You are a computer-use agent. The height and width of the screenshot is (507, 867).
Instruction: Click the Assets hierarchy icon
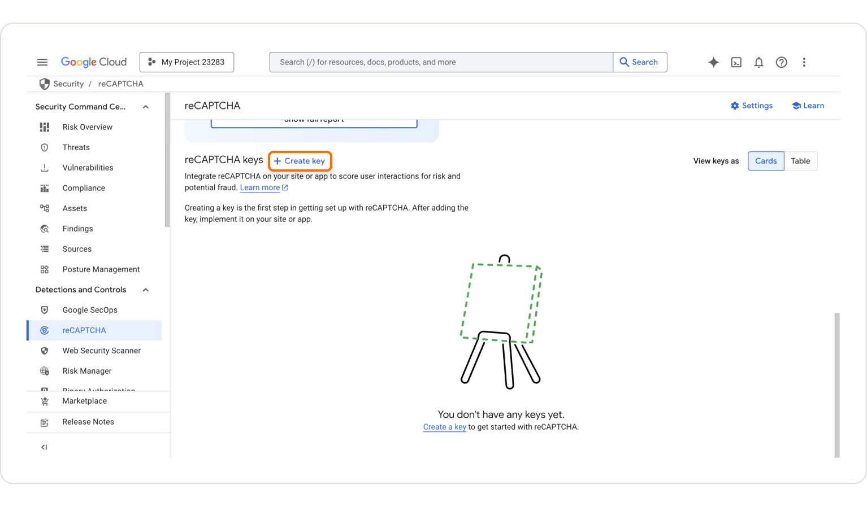(x=45, y=208)
